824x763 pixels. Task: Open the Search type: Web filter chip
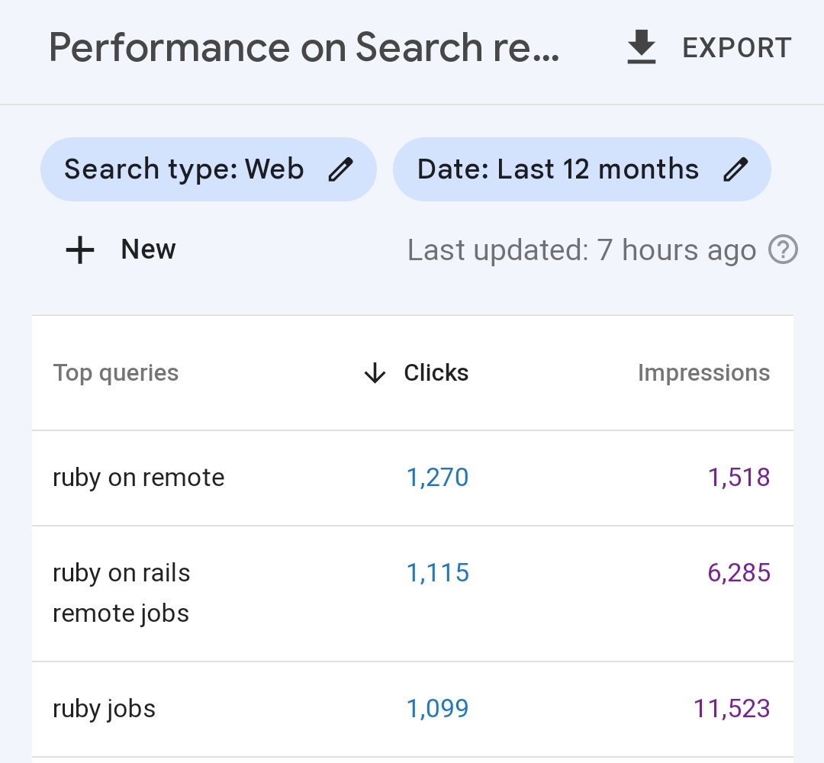(x=208, y=169)
